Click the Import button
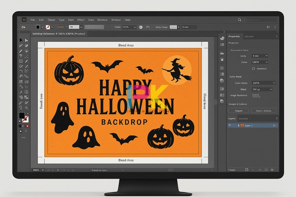The image size is (296, 197). coord(239,111)
